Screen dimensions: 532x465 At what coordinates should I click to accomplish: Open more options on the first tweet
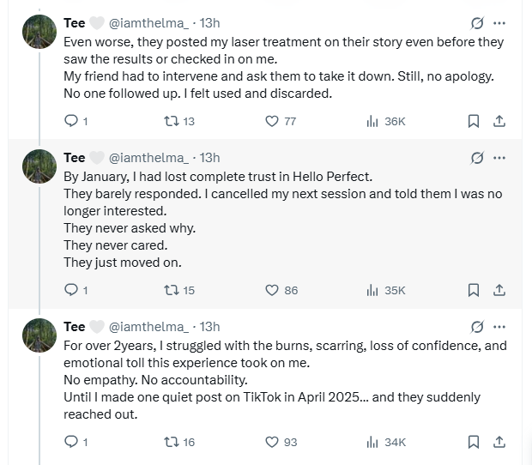pos(499,23)
